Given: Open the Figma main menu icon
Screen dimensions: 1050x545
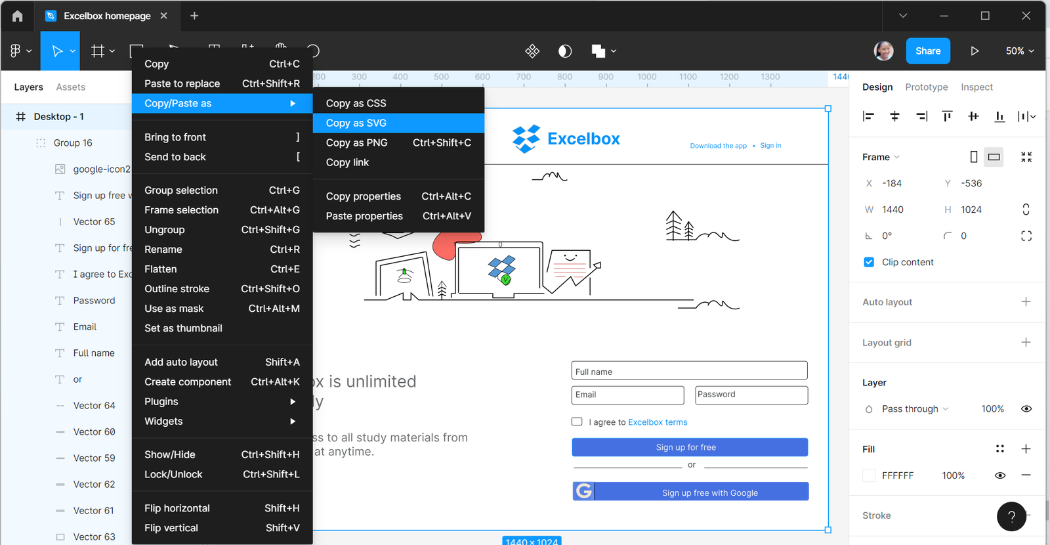Looking at the screenshot, I should [16, 51].
